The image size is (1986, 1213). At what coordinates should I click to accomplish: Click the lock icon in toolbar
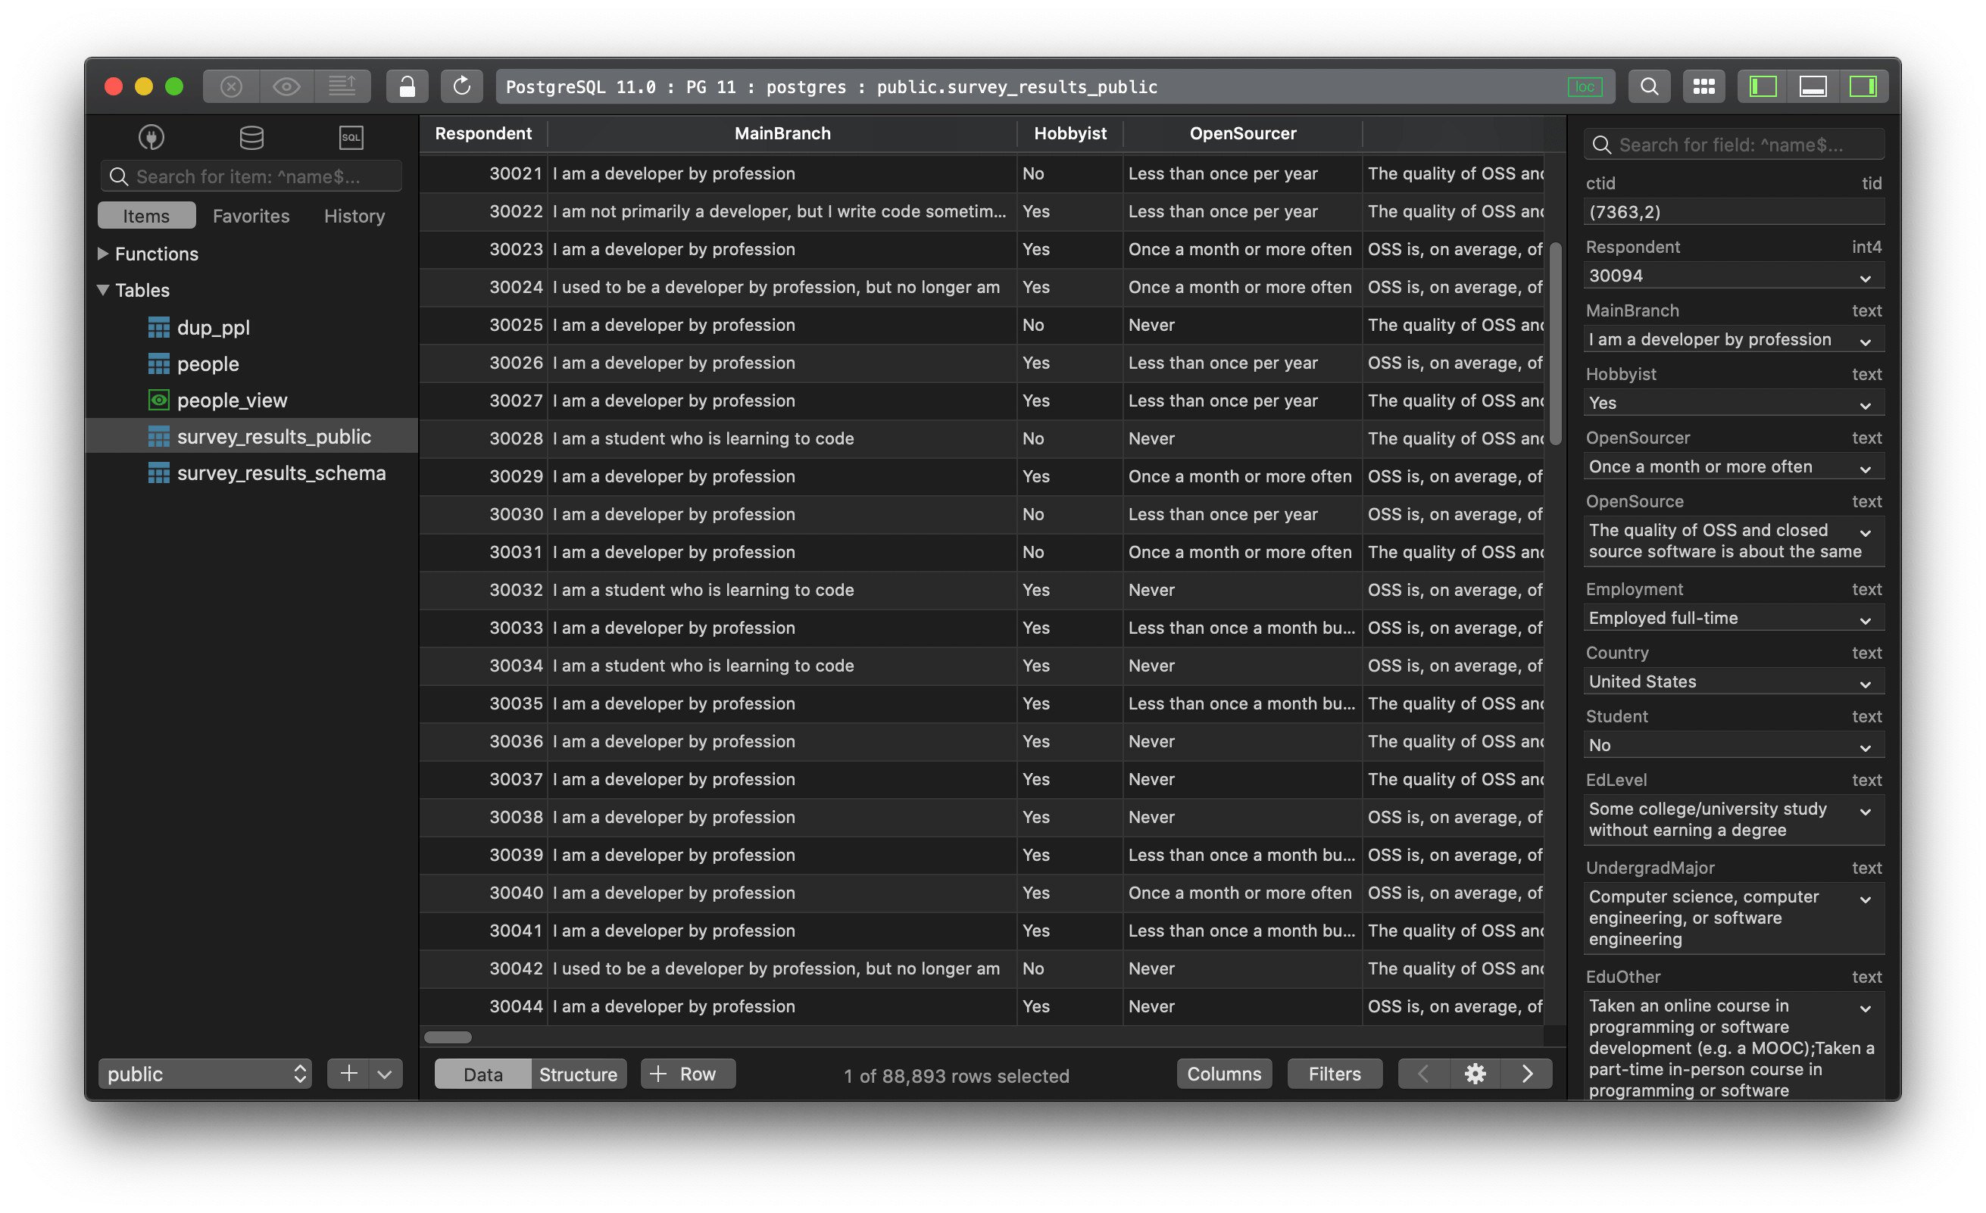click(407, 86)
